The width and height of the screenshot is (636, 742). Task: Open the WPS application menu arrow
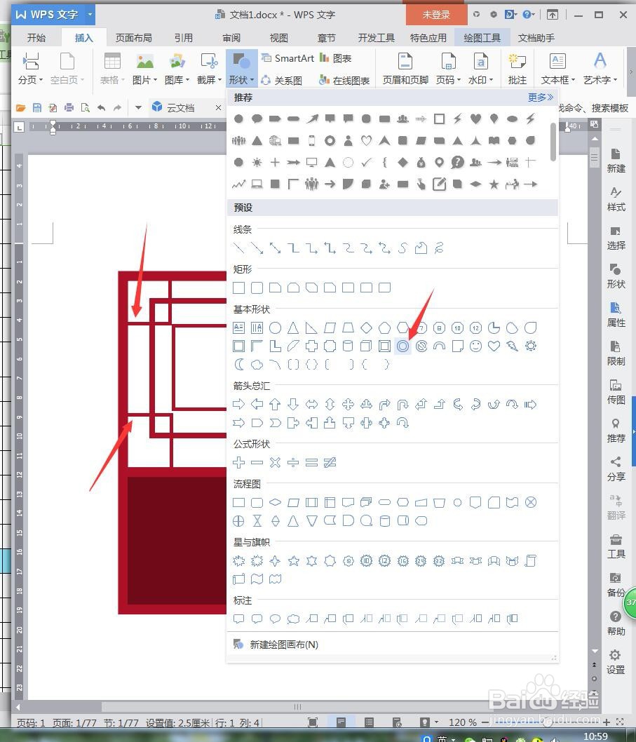coord(90,15)
